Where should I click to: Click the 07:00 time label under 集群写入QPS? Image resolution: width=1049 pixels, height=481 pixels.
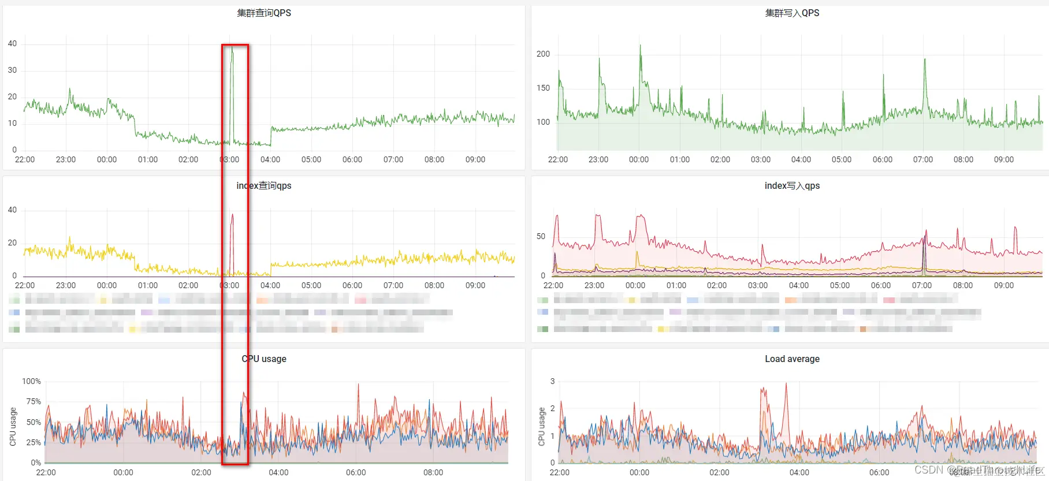[923, 159]
